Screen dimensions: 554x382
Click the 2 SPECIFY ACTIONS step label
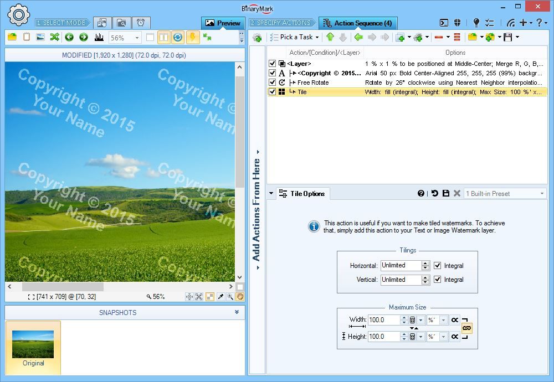pos(281,23)
